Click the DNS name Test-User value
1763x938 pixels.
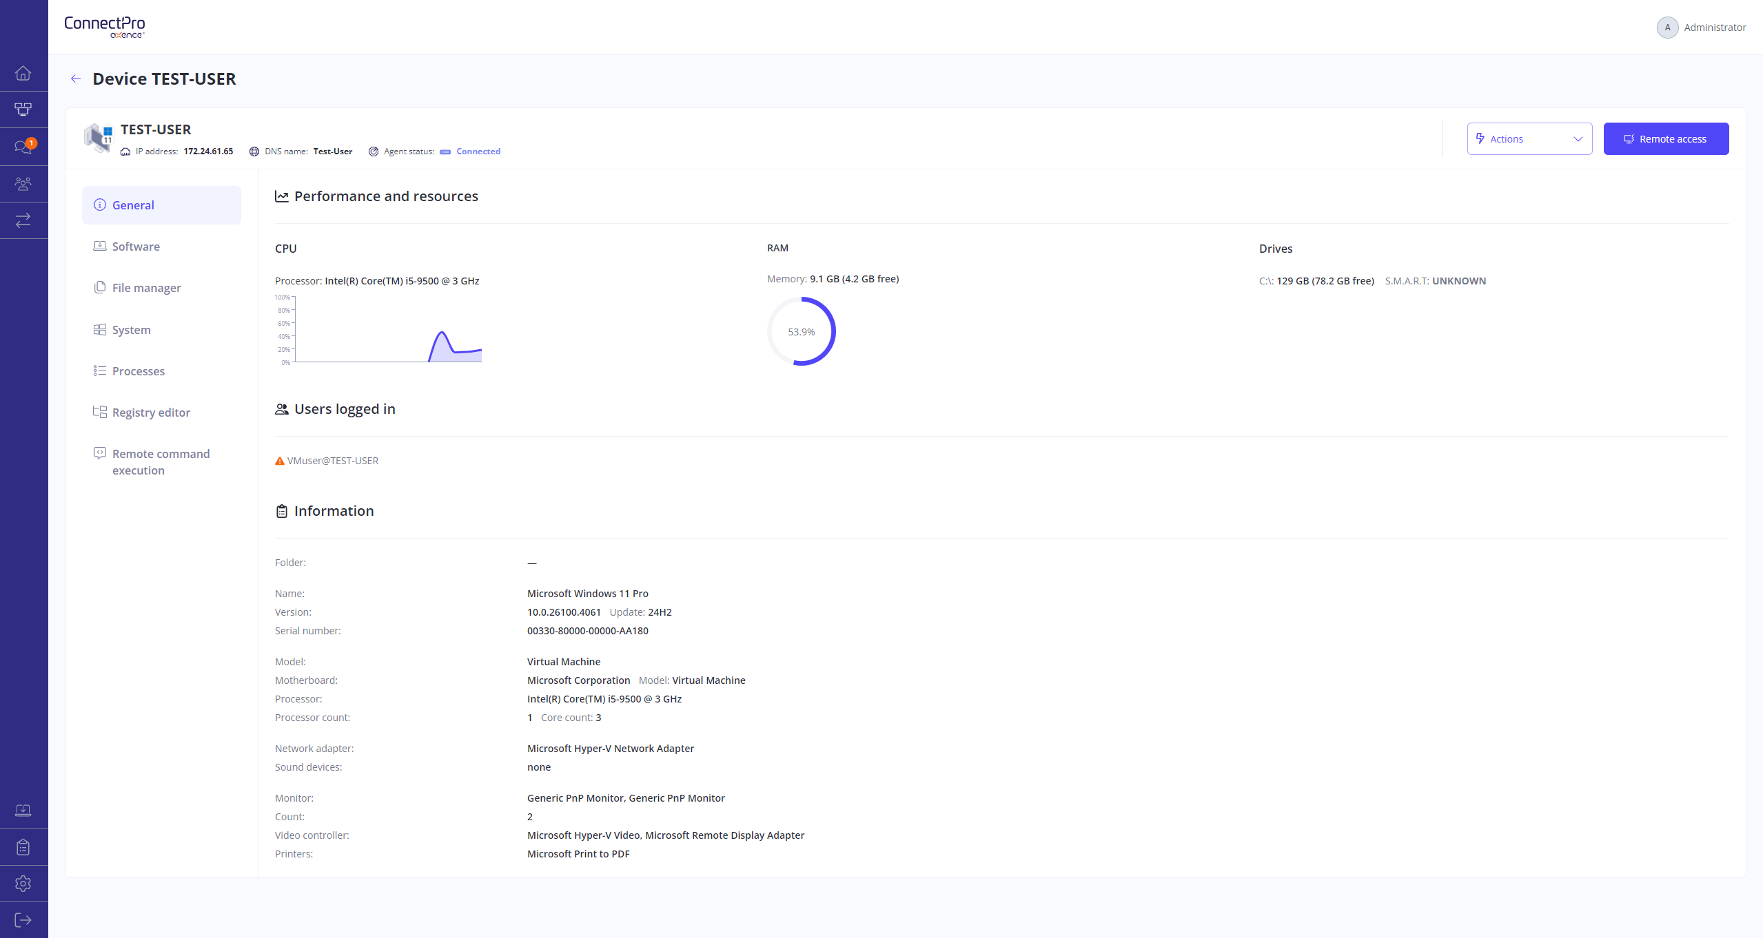click(x=333, y=152)
